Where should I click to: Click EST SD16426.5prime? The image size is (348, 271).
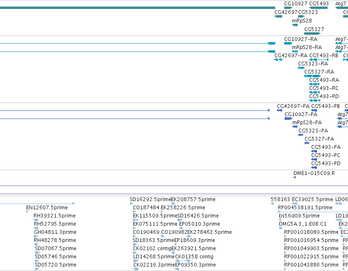[180, 220]
